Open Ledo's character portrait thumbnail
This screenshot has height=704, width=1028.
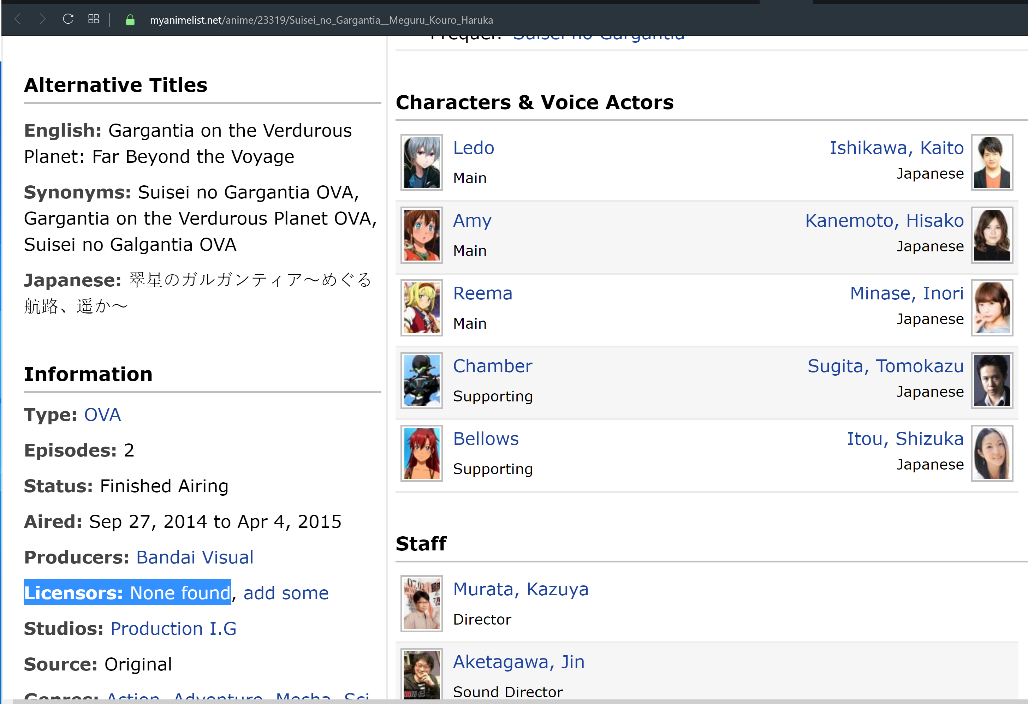pyautogui.click(x=421, y=162)
